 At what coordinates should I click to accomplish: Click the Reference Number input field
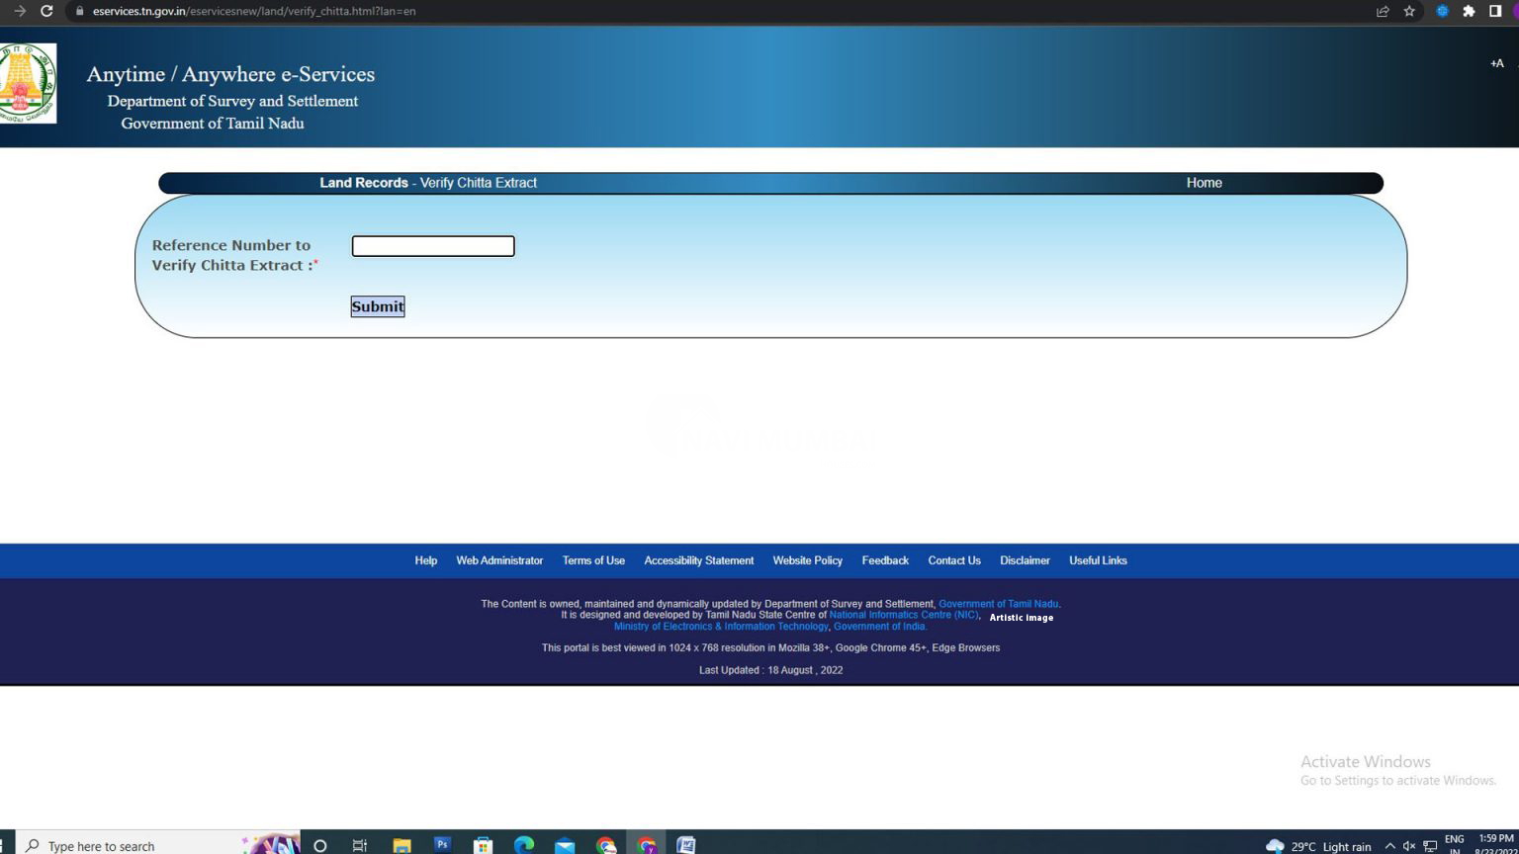432,245
